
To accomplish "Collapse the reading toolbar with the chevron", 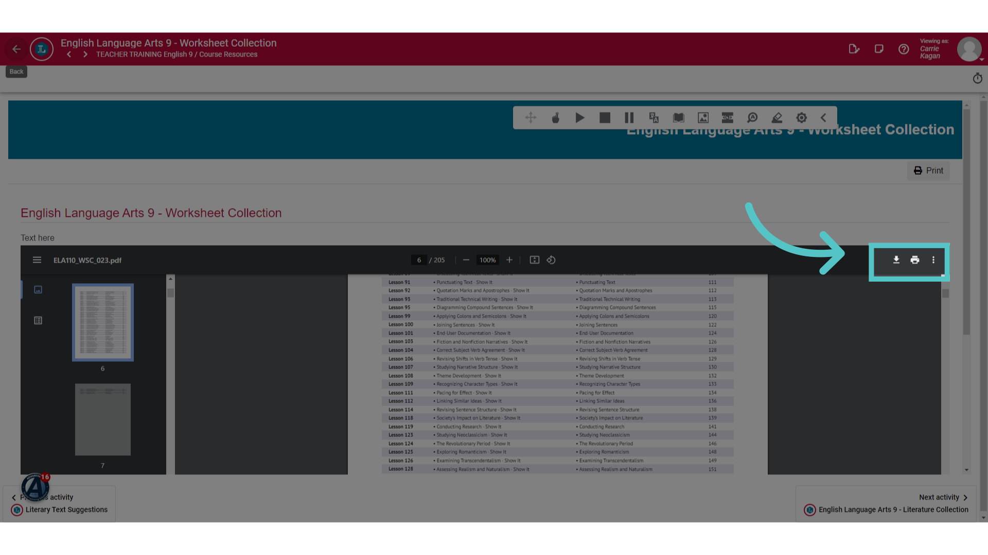I will 823,118.
